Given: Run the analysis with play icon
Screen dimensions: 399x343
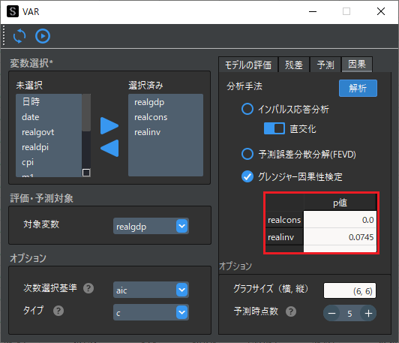Looking at the screenshot, I should [x=43, y=36].
